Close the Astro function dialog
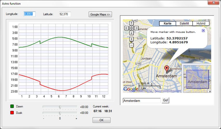 click(213, 2)
